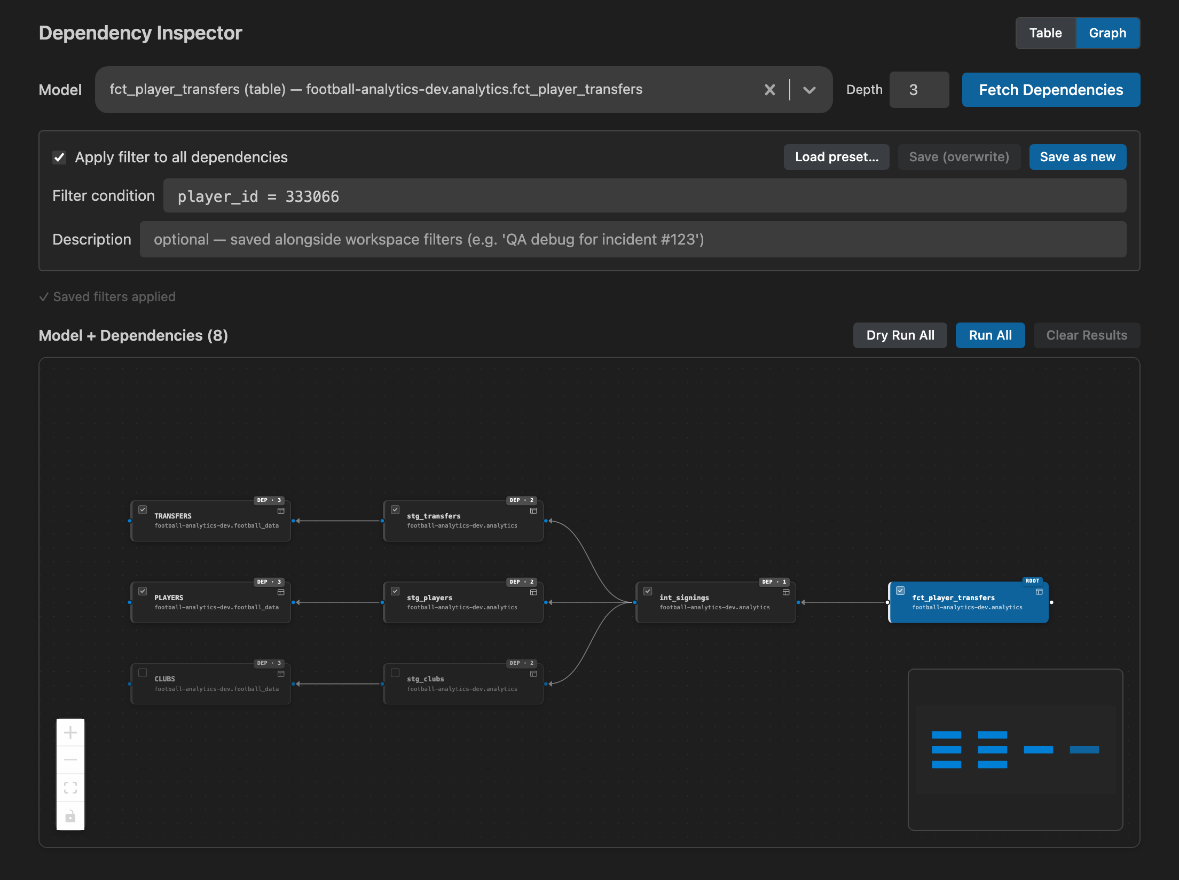Select the int_signings node label
This screenshot has width=1179, height=880.
click(684, 598)
